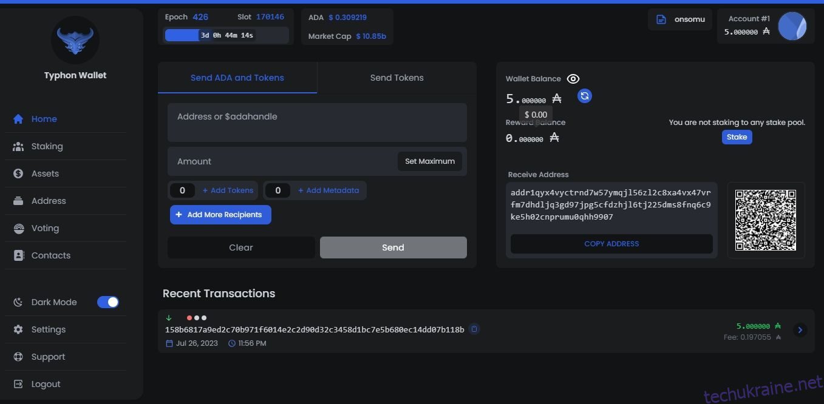Click the three-dot transaction status indicator

tap(197, 318)
